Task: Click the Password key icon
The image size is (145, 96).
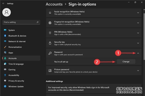Action: point(50,53)
